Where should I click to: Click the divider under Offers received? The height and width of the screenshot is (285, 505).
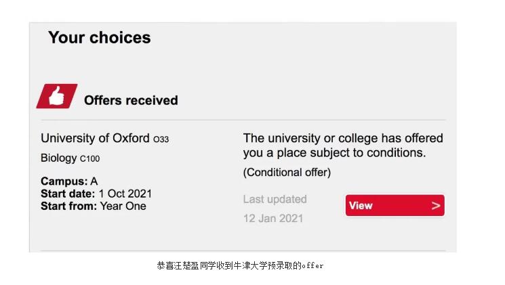243,120
